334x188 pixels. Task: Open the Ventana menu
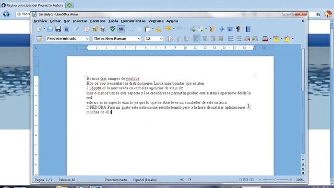tap(156, 21)
